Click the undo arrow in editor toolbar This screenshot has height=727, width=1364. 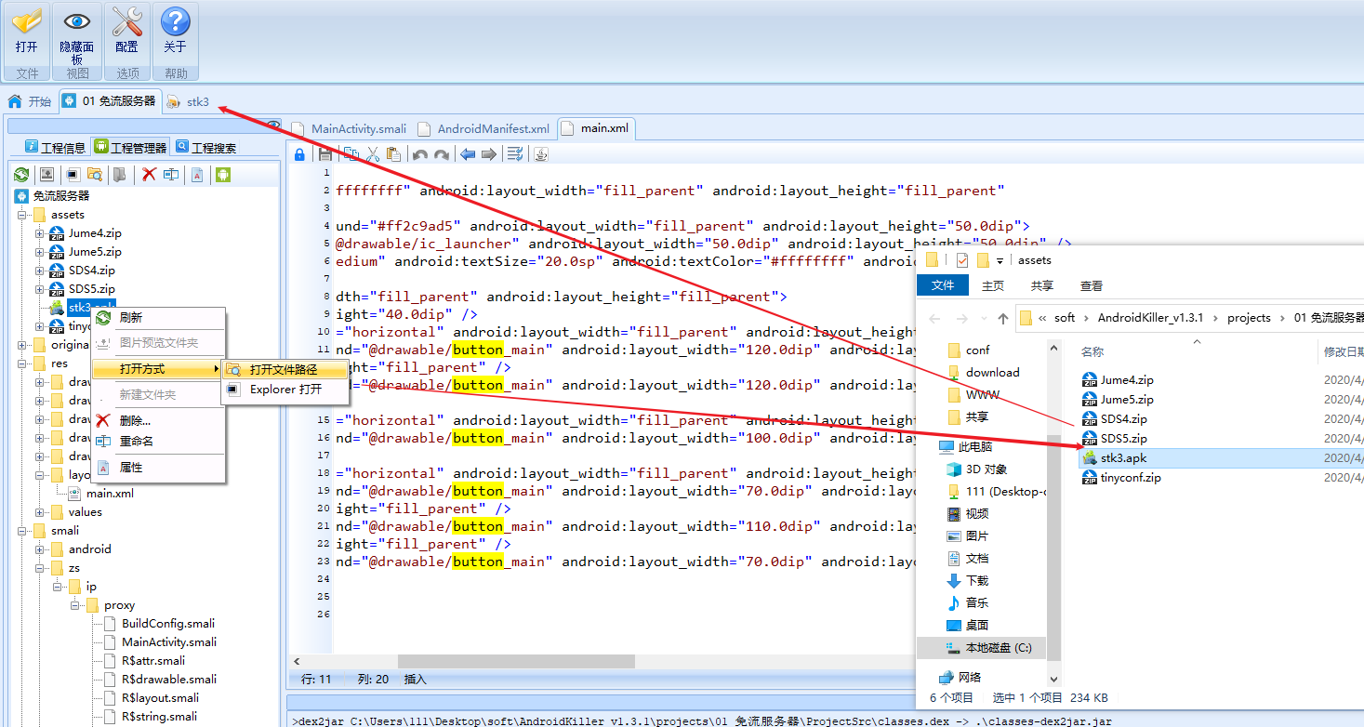[x=420, y=154]
